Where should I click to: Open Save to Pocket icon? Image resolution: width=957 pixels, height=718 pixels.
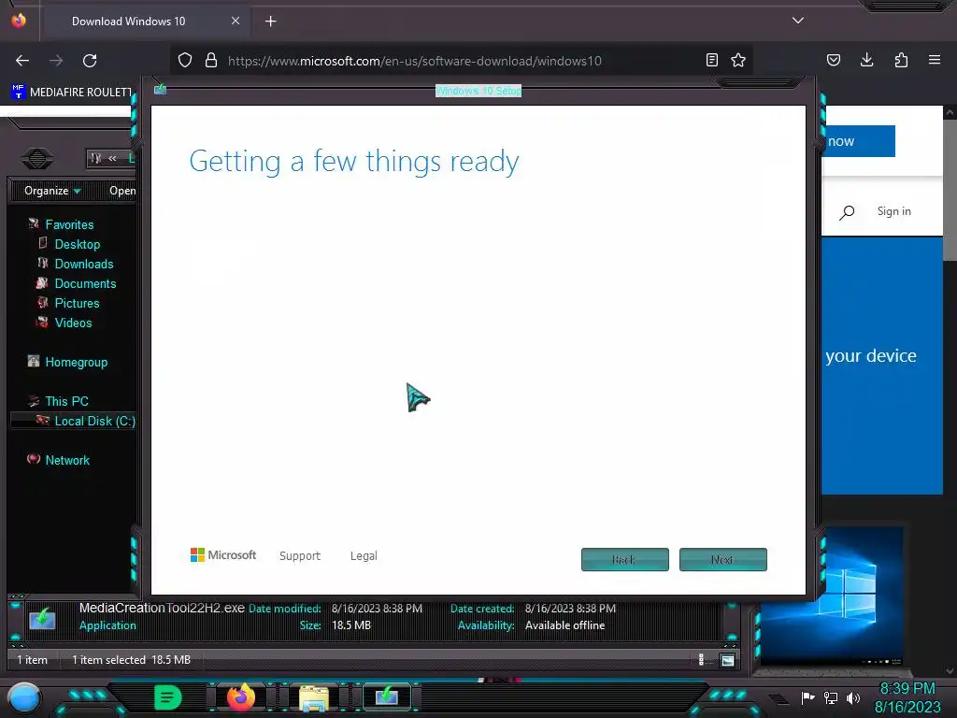[833, 60]
